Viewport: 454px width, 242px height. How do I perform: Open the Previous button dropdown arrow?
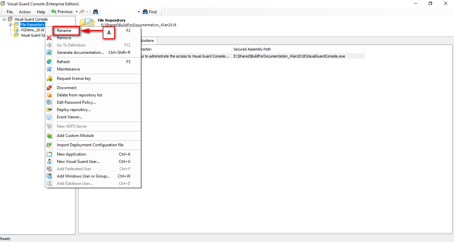coord(76,12)
